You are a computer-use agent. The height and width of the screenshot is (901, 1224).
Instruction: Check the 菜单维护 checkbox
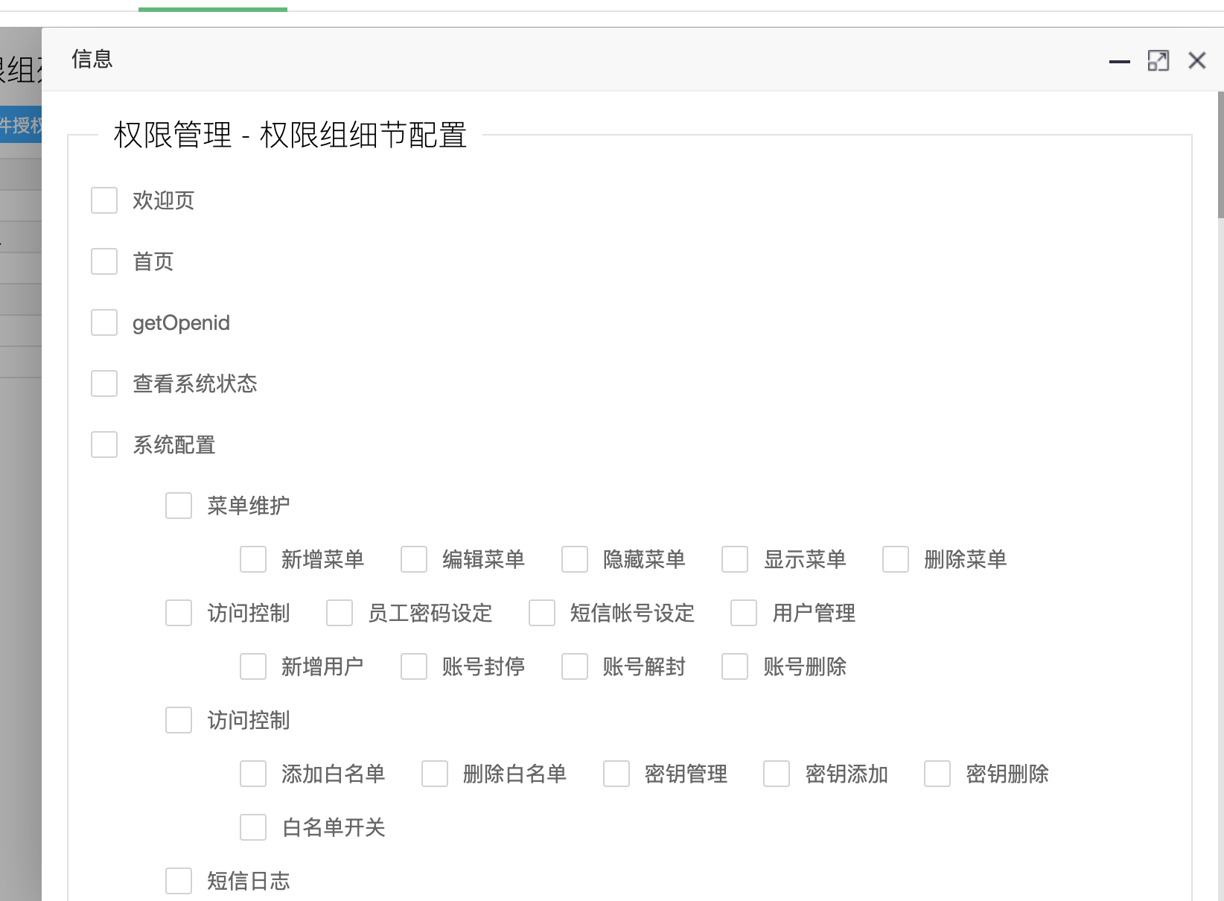(x=179, y=506)
